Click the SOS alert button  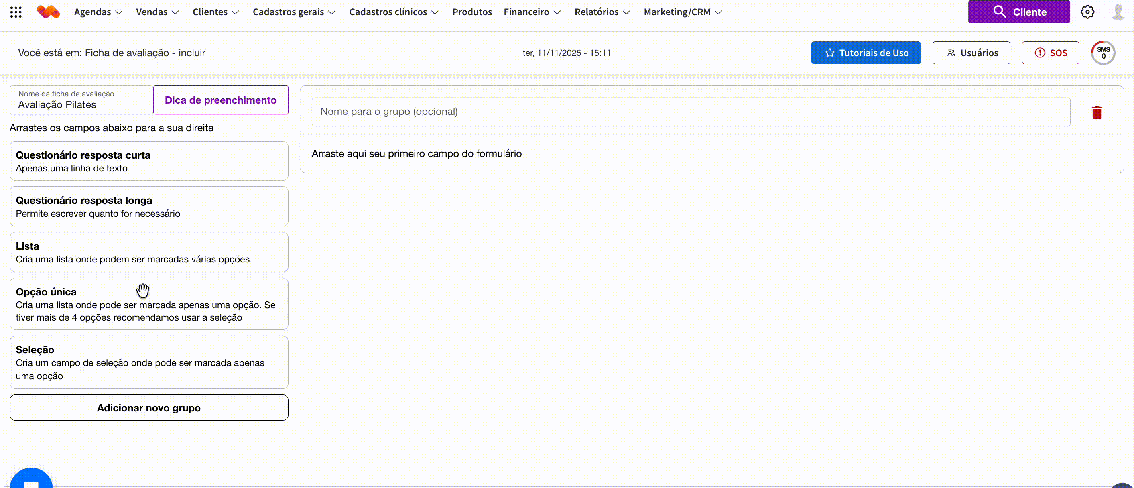1050,53
